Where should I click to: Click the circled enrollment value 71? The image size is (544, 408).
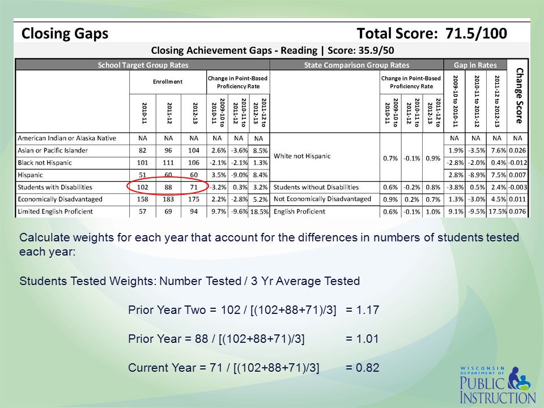coord(194,188)
